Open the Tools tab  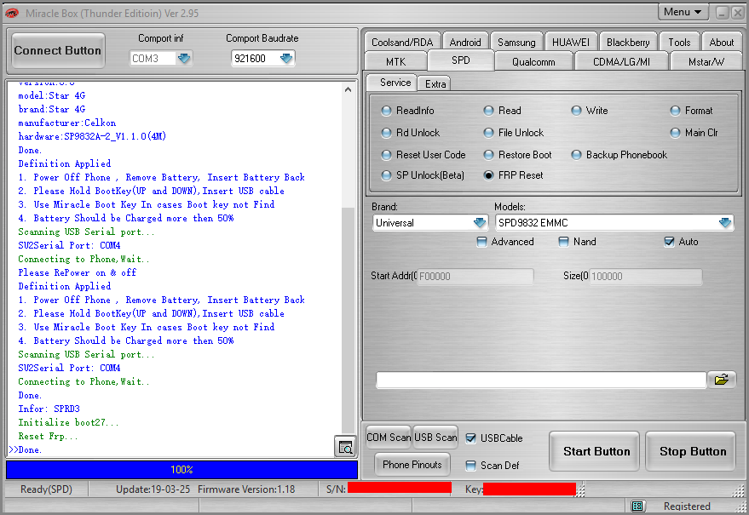click(679, 42)
